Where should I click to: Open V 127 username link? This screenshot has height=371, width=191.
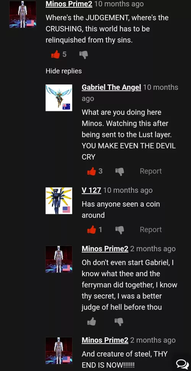91,190
